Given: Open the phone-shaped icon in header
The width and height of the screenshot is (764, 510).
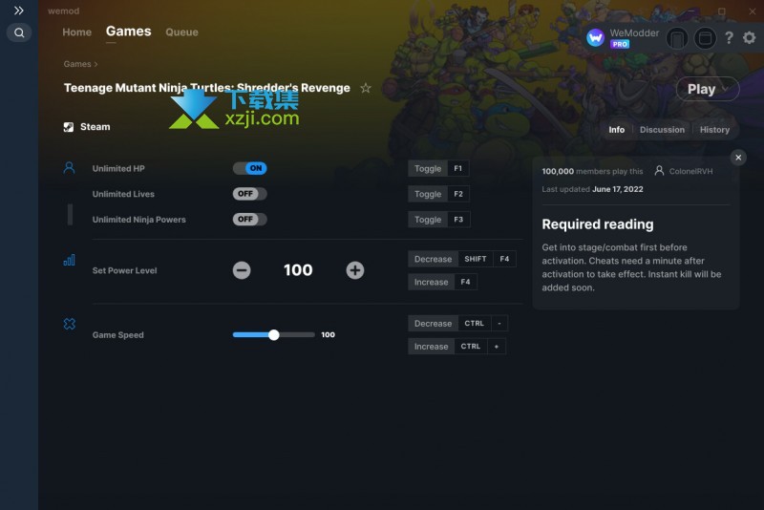Looking at the screenshot, I should click(x=677, y=38).
